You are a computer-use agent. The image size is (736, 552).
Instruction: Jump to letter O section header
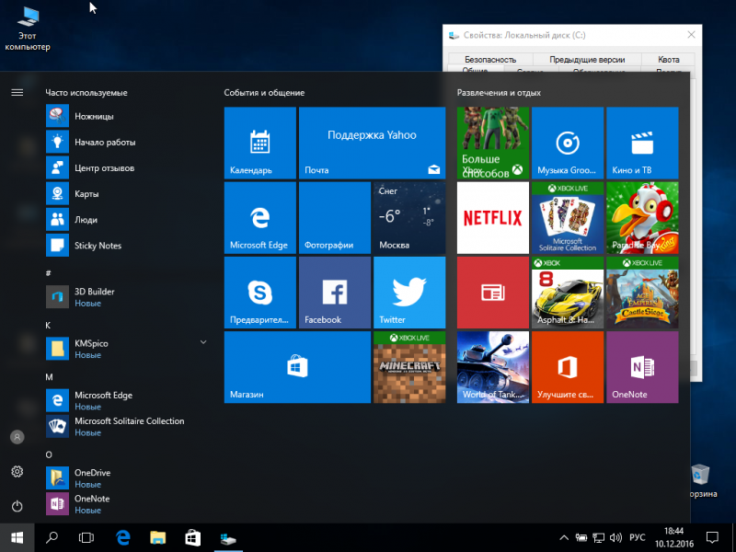[49, 454]
